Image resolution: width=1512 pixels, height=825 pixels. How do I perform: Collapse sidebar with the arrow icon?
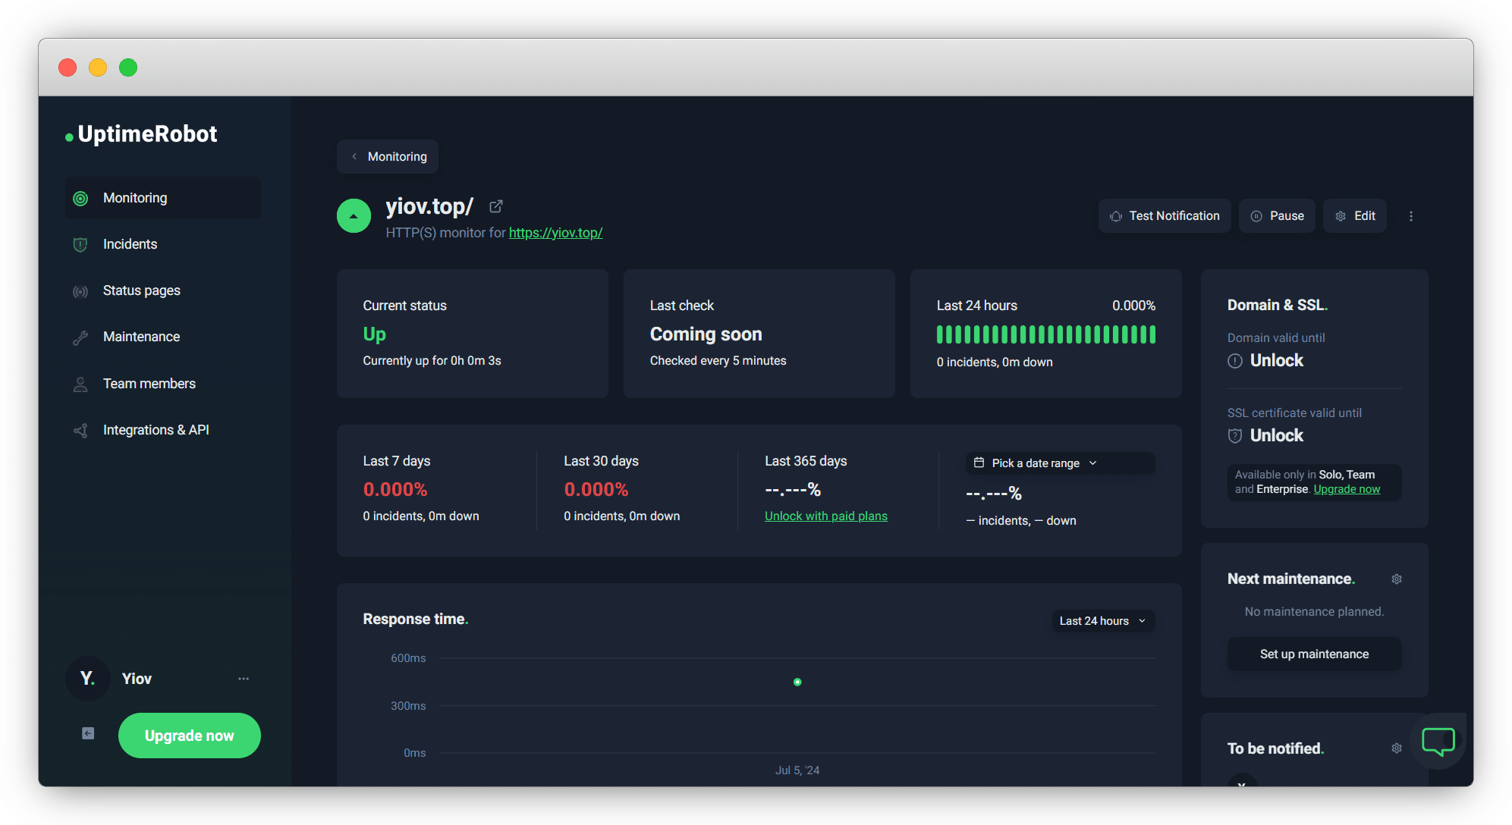88,733
